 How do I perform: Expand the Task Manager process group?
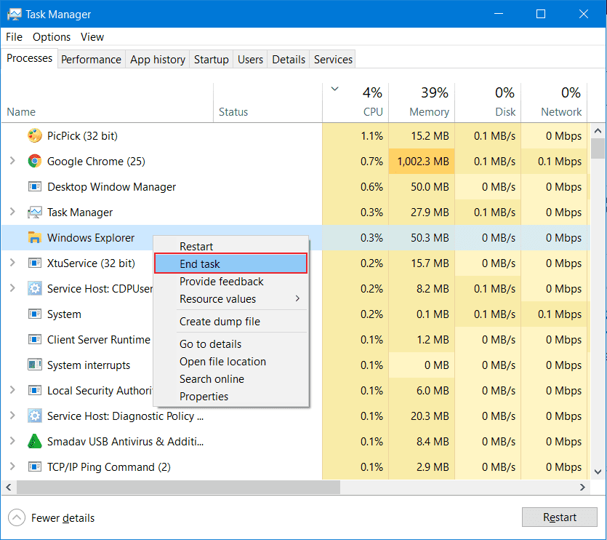(x=12, y=212)
